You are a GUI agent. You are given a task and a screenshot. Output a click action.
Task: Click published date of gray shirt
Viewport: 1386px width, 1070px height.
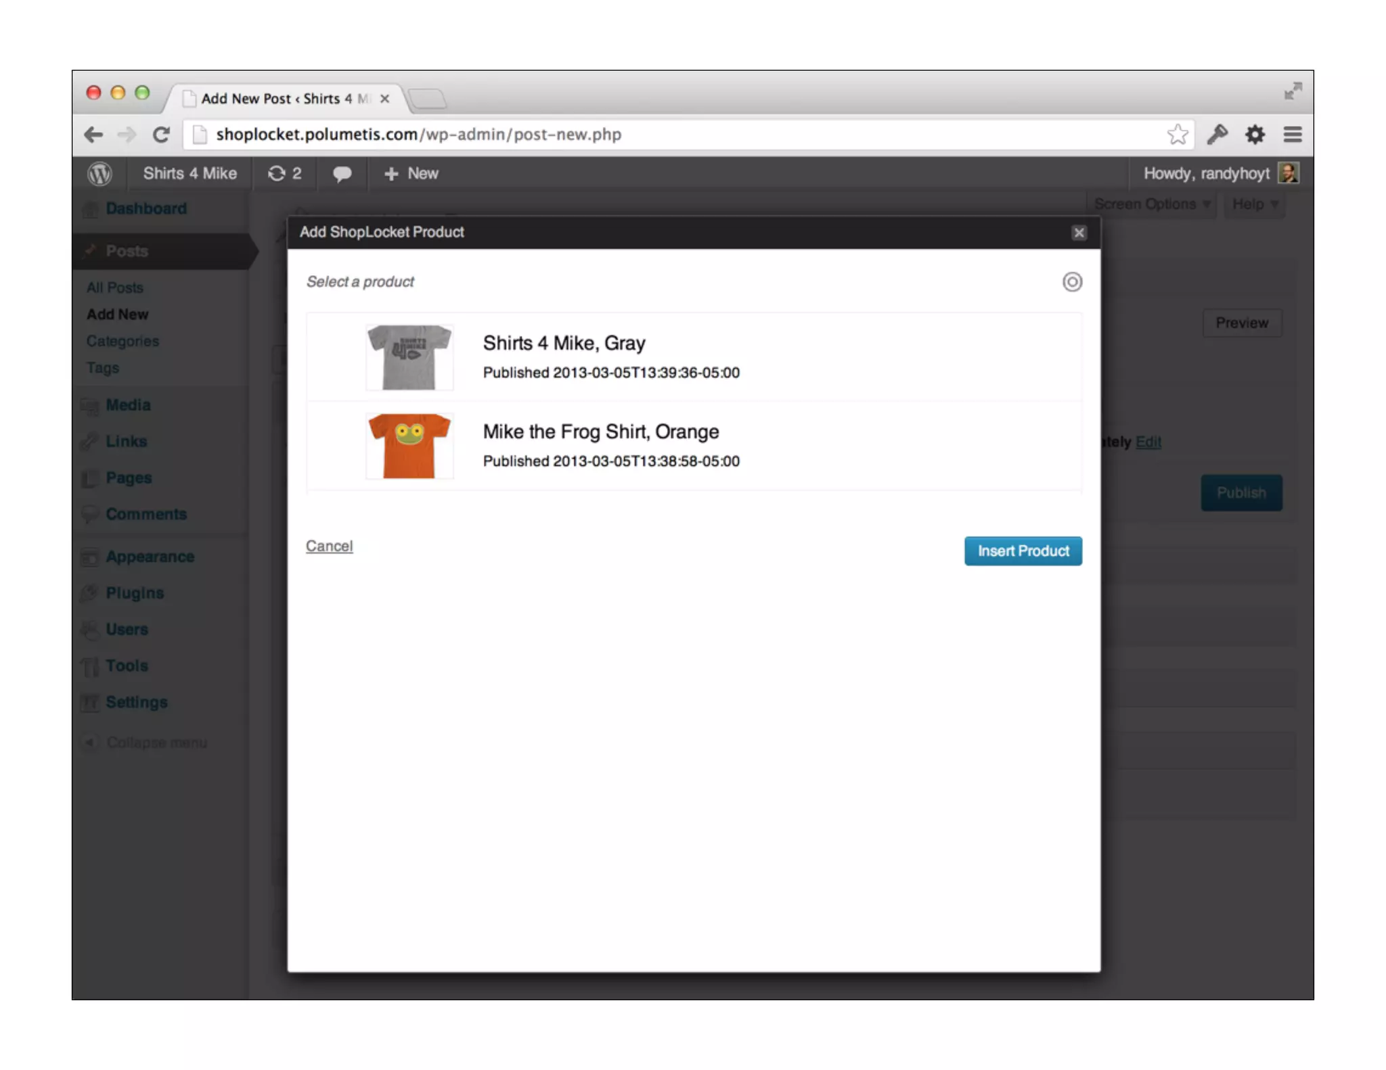tap(611, 373)
